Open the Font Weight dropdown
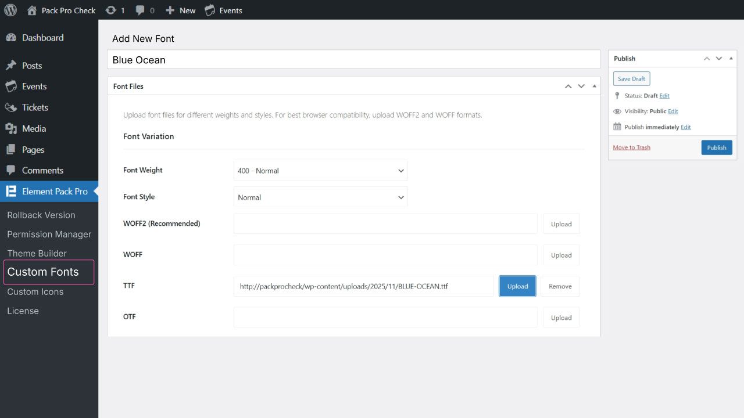The height and width of the screenshot is (418, 744). [x=320, y=171]
